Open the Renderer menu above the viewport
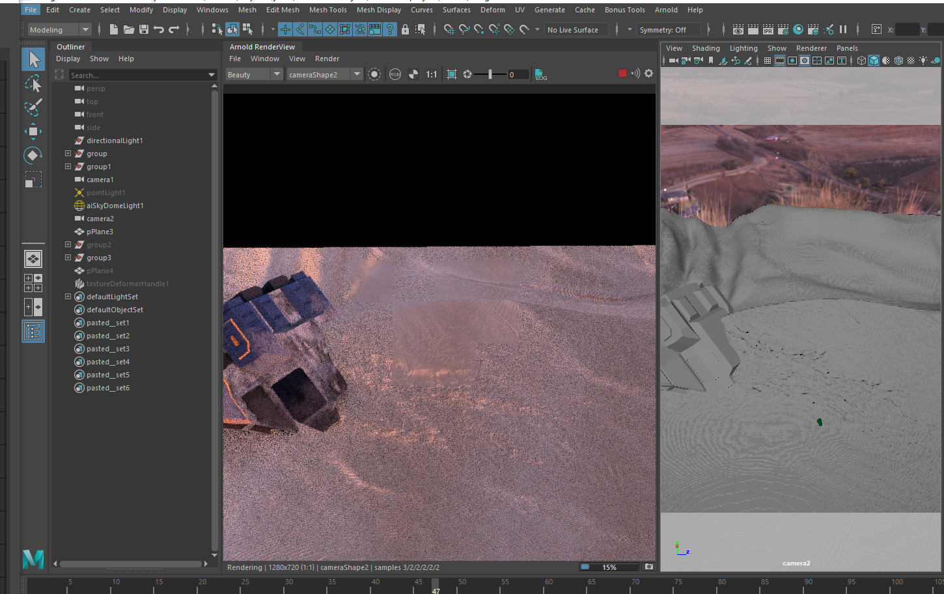Viewport: 944px width, 594px height. (x=811, y=47)
